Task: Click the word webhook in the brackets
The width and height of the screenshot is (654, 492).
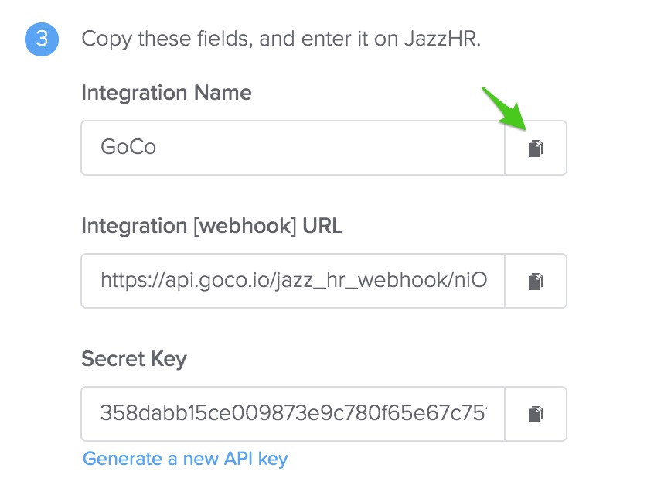Action: [x=244, y=226]
